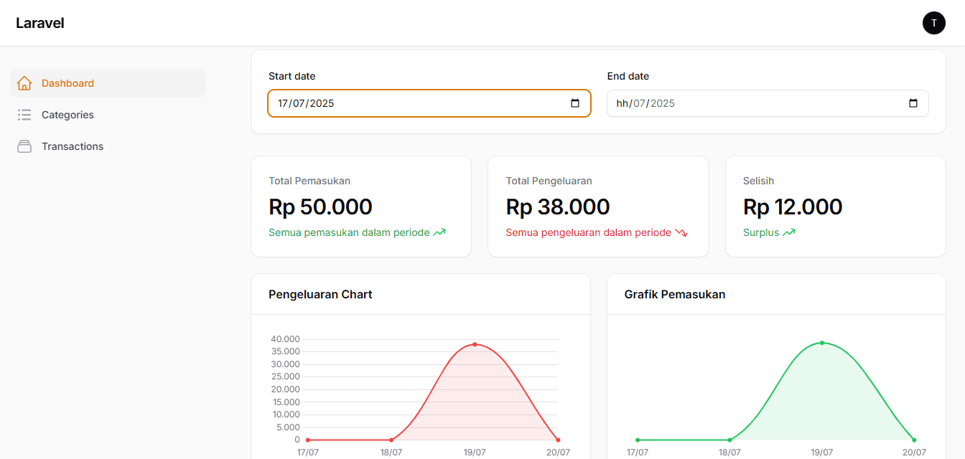Open the End date calendar picker icon
Viewport: 965px width, 459px height.
pyautogui.click(x=913, y=103)
